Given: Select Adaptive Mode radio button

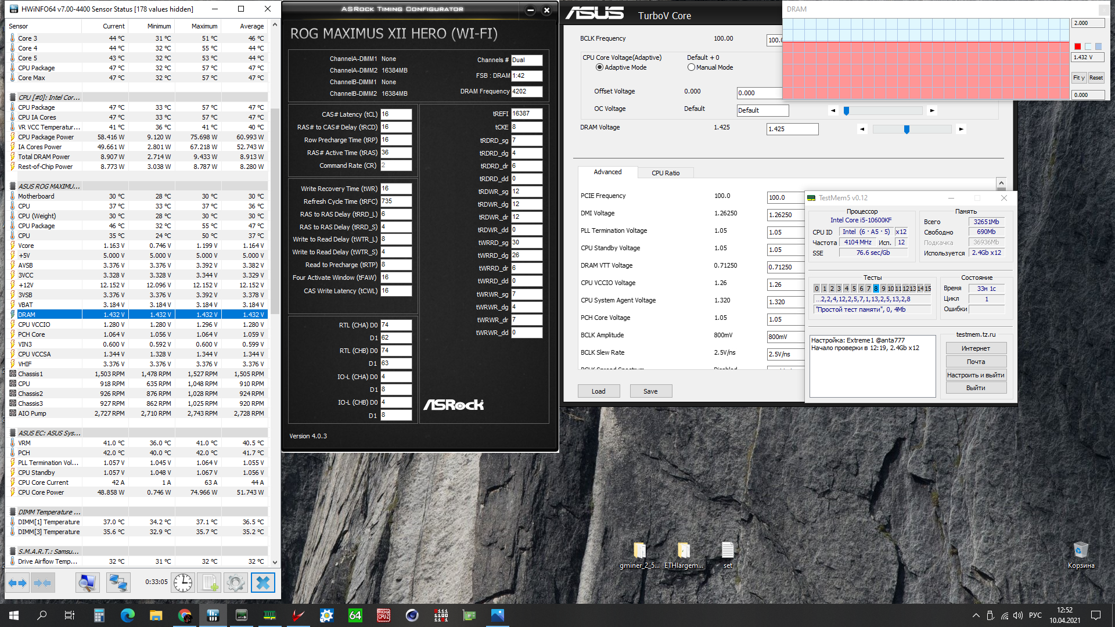Looking at the screenshot, I should pyautogui.click(x=599, y=67).
